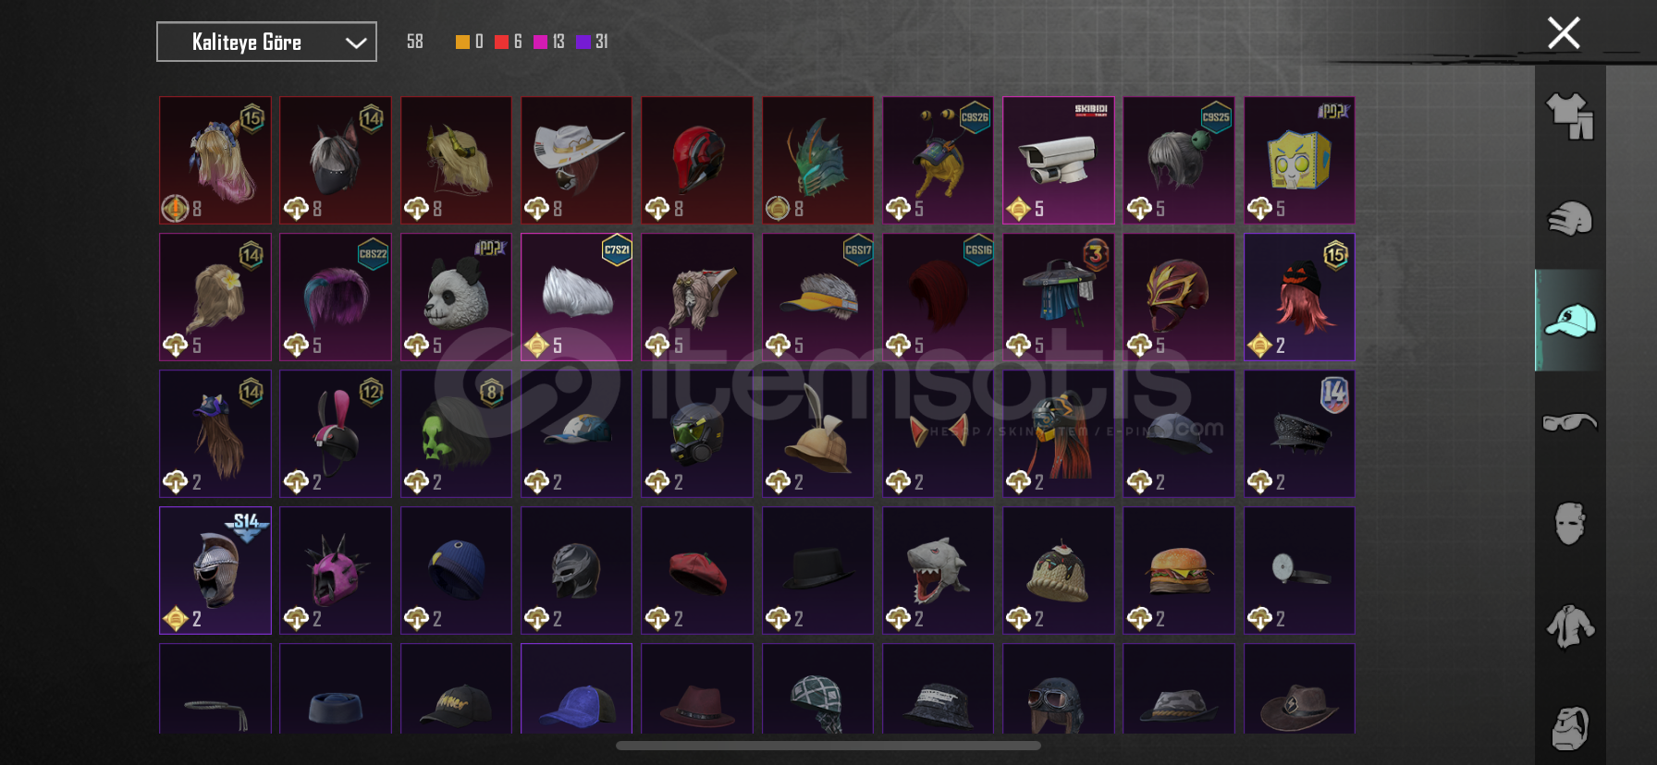Filter by the orange quality swatch
This screenshot has height=765, width=1657.
462,42
